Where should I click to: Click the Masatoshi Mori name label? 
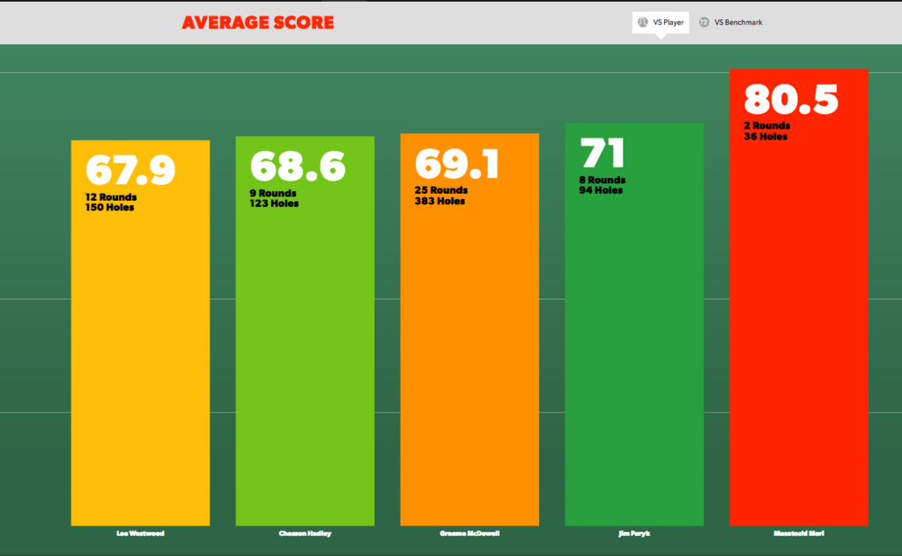tap(798, 534)
